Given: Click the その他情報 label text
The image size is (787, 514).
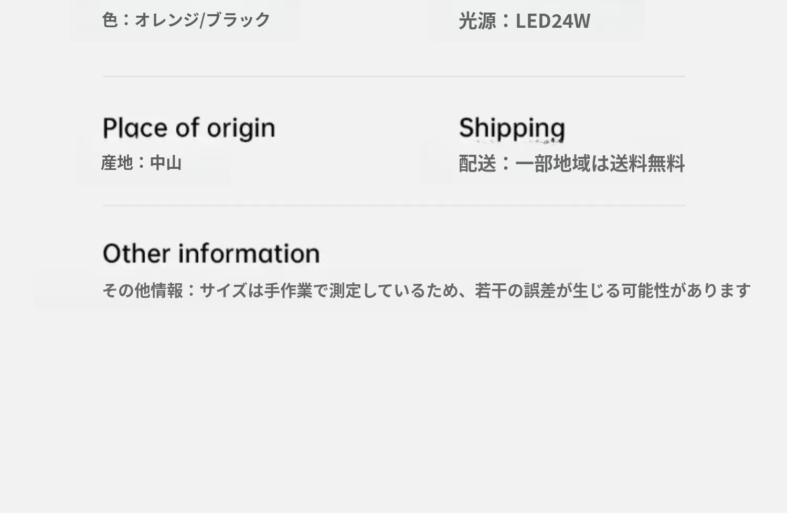Looking at the screenshot, I should pyautogui.click(x=142, y=290).
